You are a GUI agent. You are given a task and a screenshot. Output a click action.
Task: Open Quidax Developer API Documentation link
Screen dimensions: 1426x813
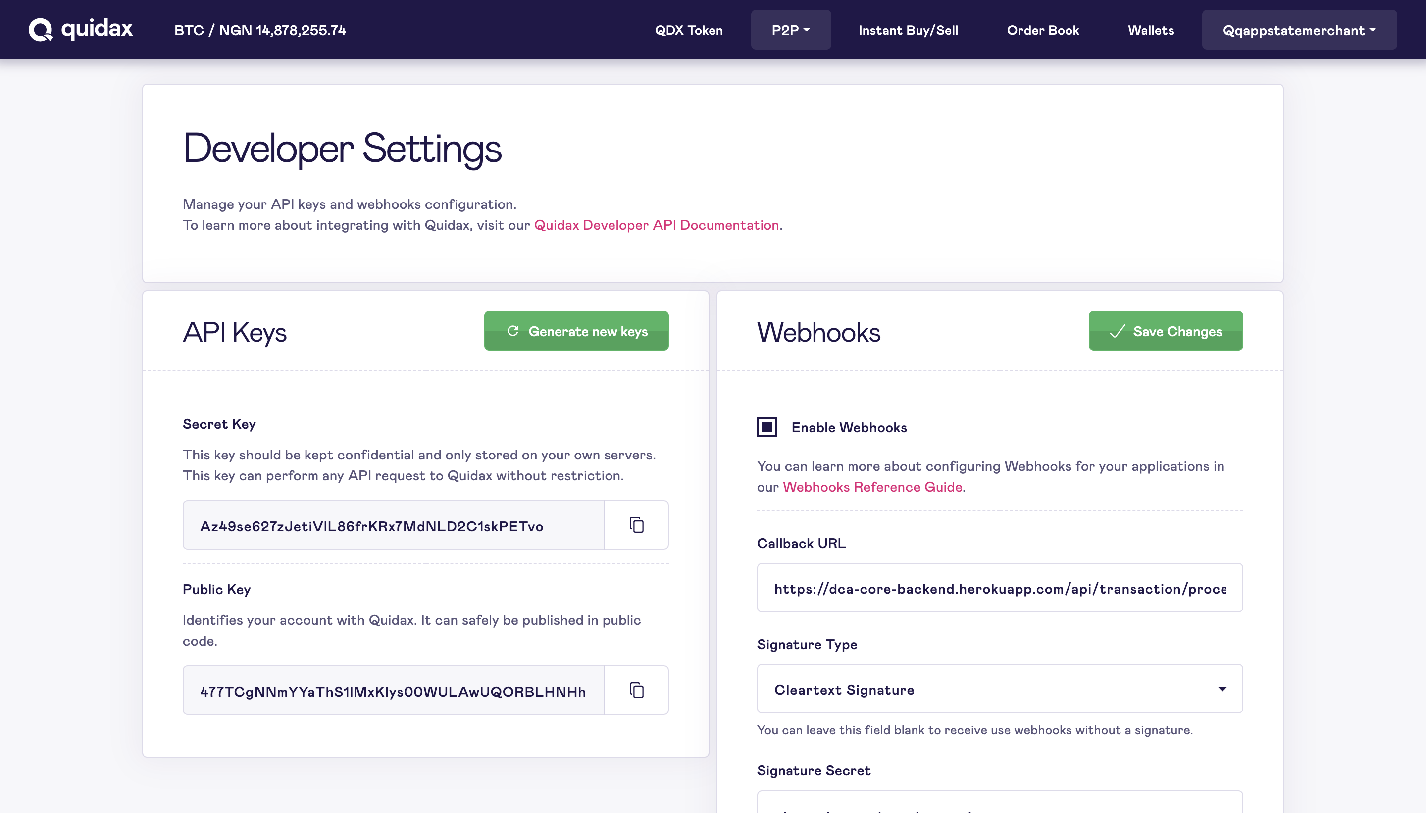pyautogui.click(x=656, y=225)
